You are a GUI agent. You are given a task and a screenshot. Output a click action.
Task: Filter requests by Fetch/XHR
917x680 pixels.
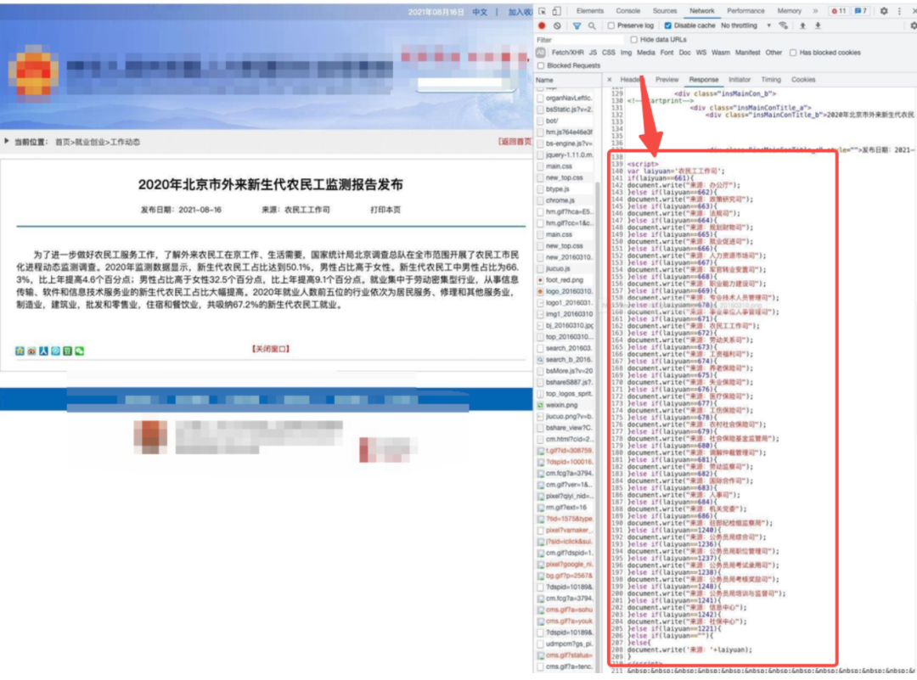(567, 53)
